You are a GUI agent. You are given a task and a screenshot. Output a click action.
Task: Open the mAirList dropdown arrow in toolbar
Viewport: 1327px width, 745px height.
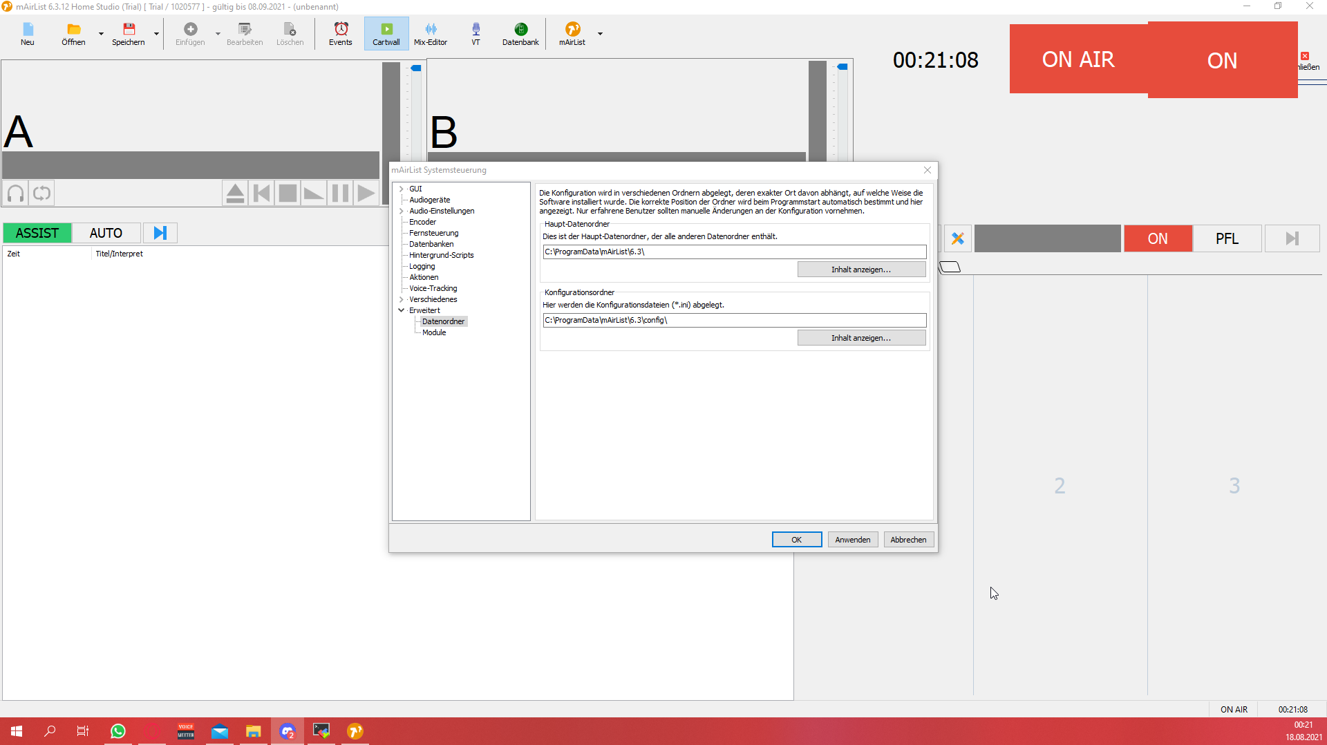pos(600,34)
